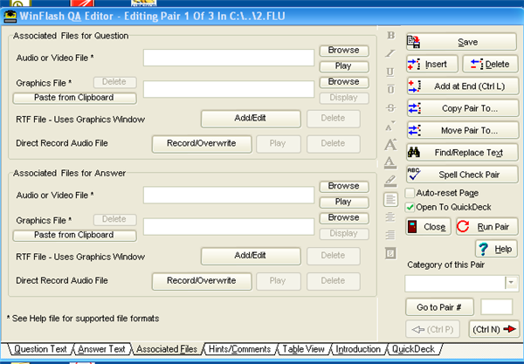Screen dimensions: 524x364
Task: Delete the current pair in right panel
Action: click(490, 64)
